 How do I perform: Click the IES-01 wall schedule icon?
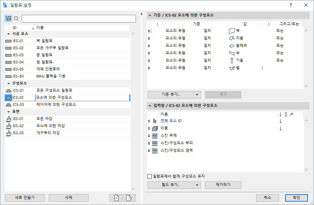point(8,41)
